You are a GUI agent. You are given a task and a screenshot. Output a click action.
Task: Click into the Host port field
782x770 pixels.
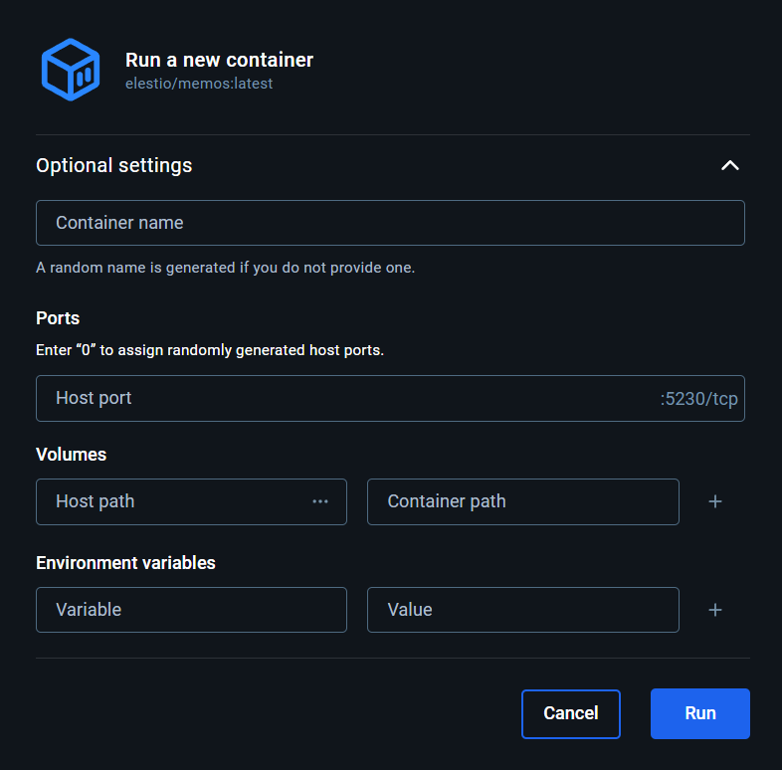338,398
